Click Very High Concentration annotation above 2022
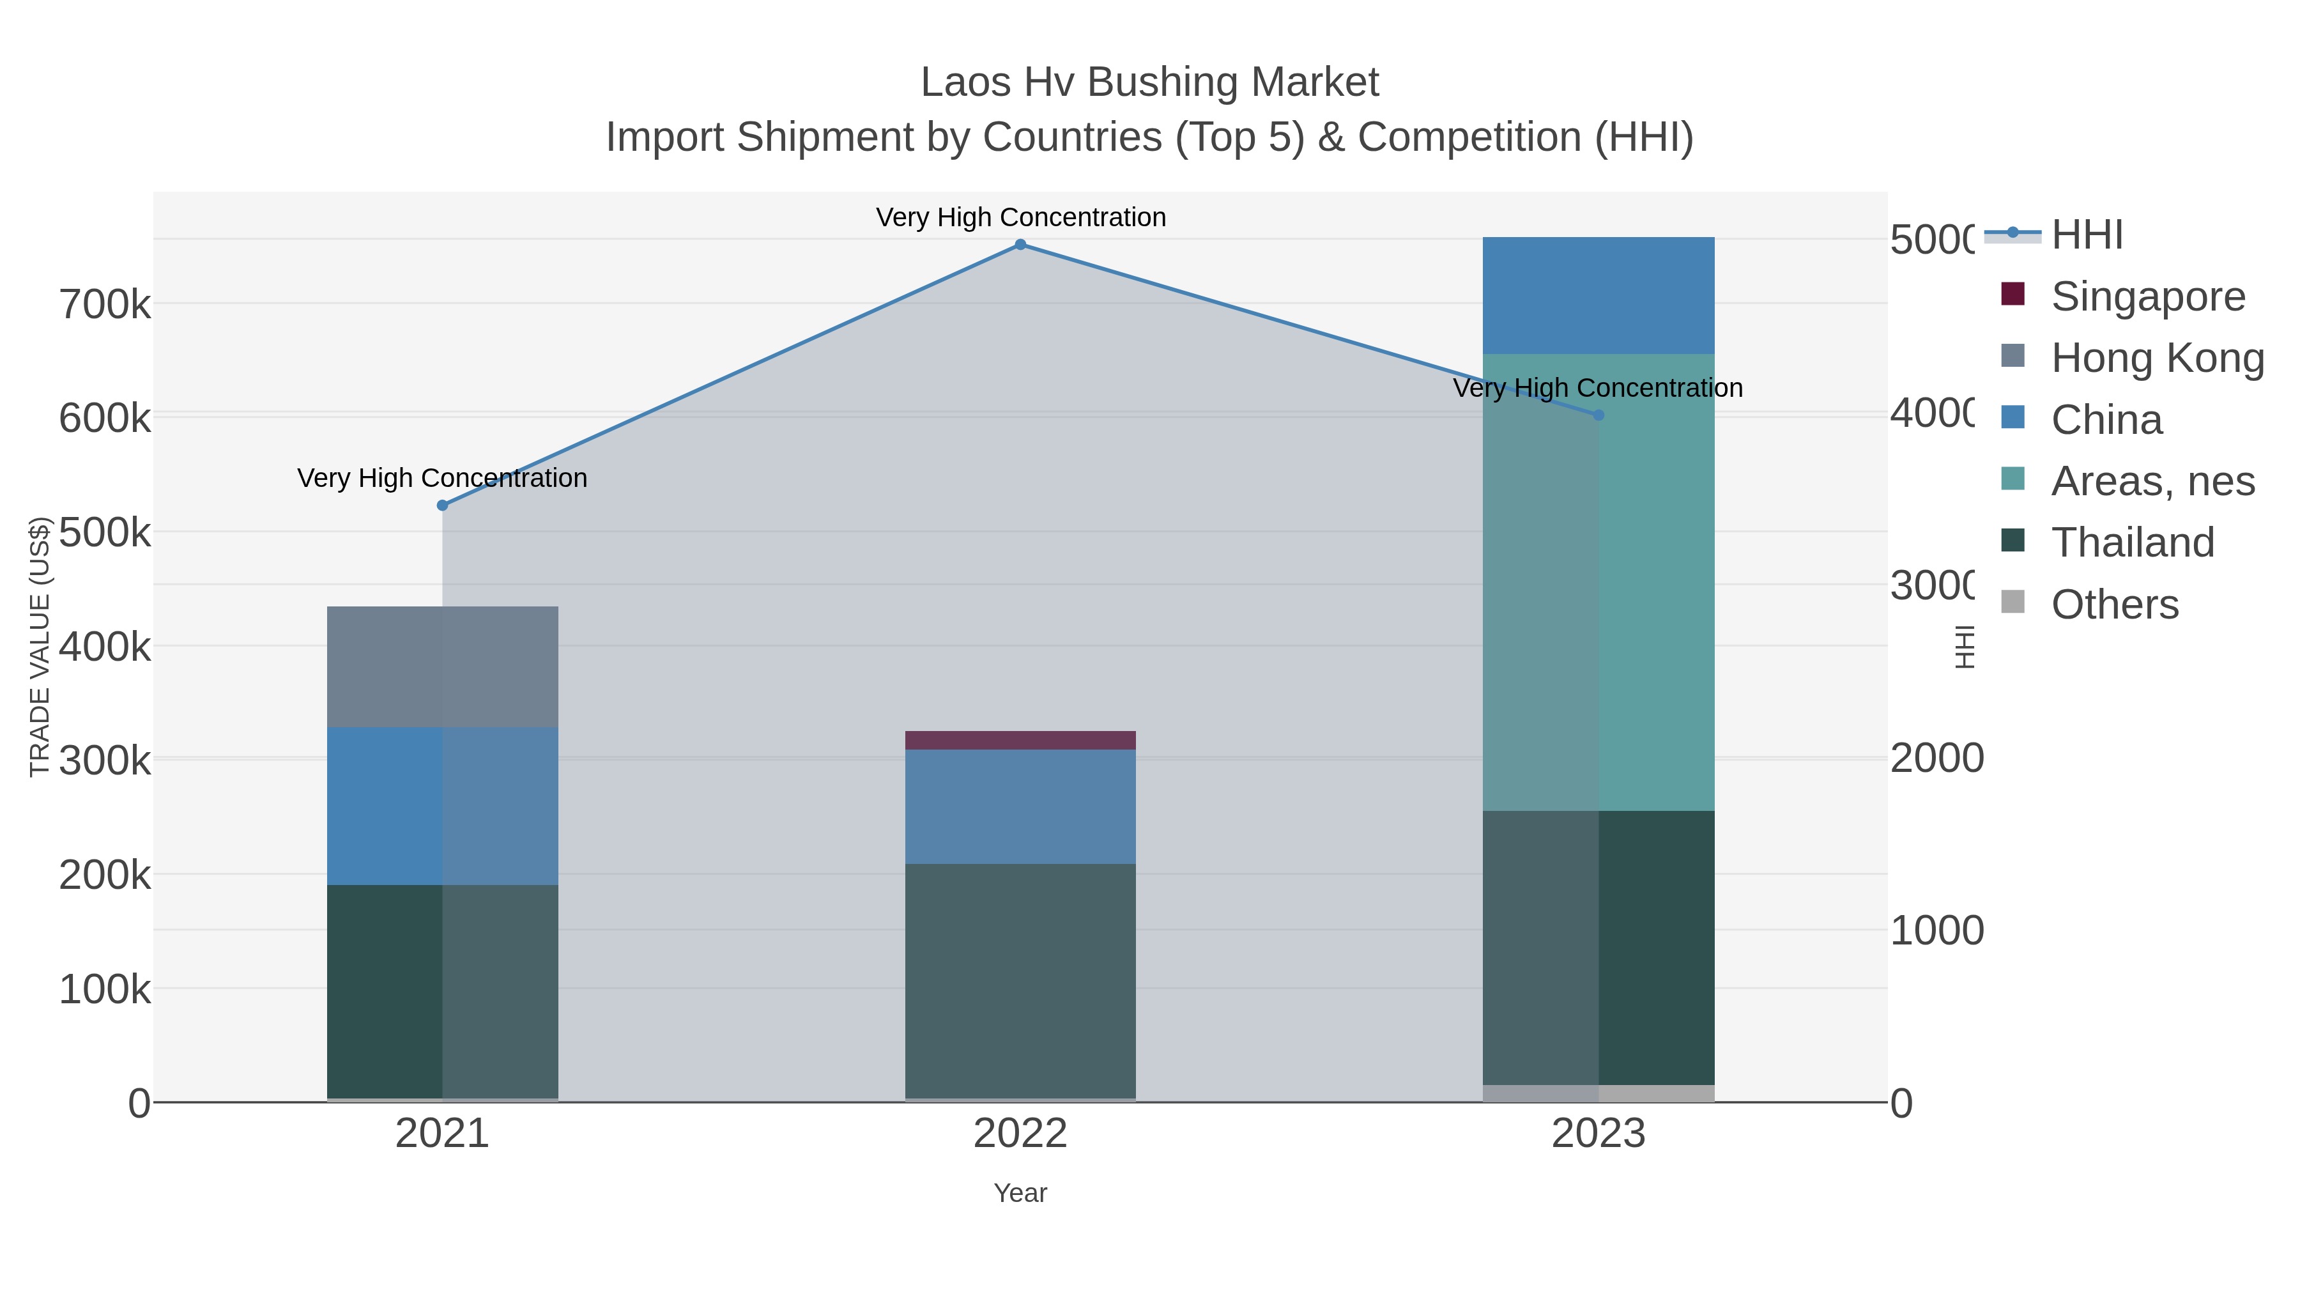This screenshot has height=1294, width=2300. click(1020, 217)
